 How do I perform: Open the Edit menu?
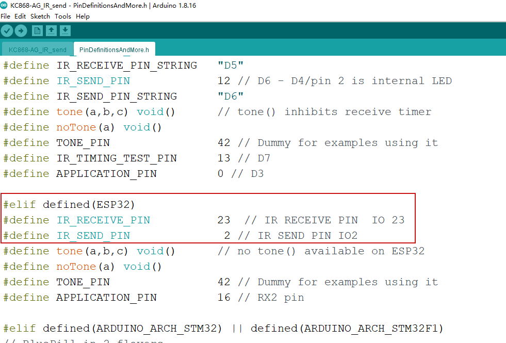tap(20, 16)
